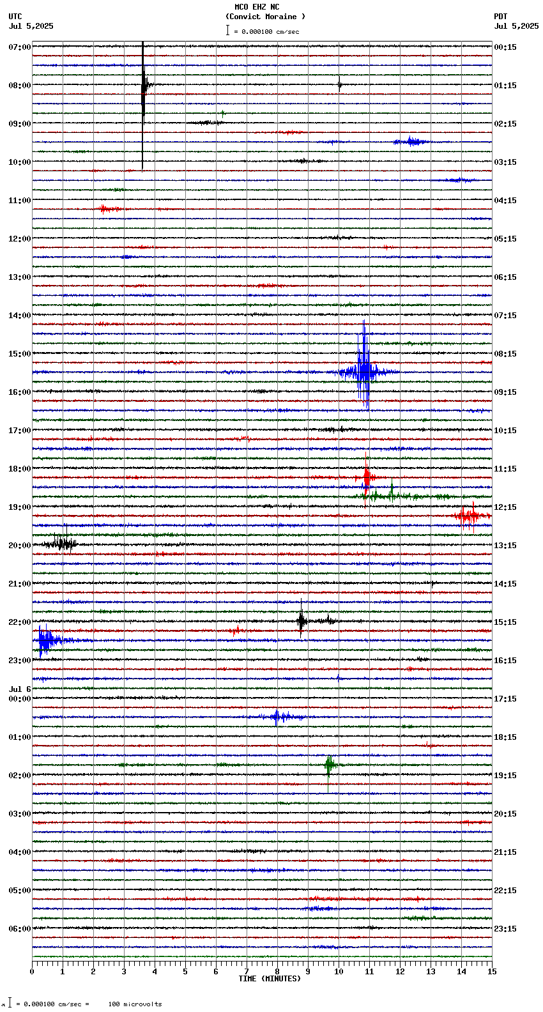Click the bottom legend 100 microvolts text
The width and height of the screenshot is (543, 1012).
[x=135, y=1004]
